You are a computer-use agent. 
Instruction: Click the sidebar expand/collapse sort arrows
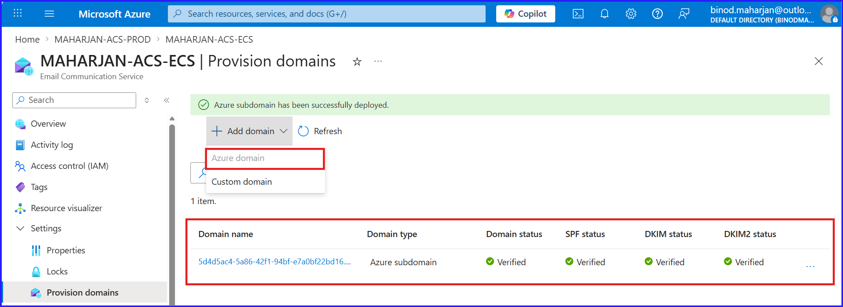(x=147, y=100)
